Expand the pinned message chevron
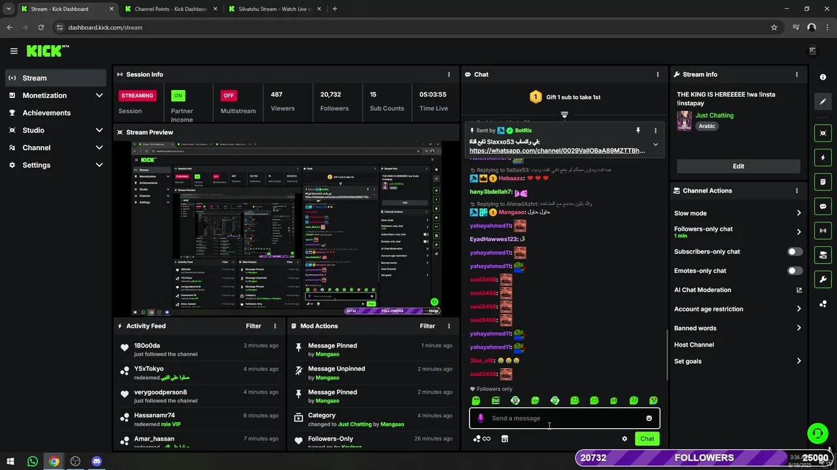Viewport: 837px width, 470px height. click(x=655, y=145)
